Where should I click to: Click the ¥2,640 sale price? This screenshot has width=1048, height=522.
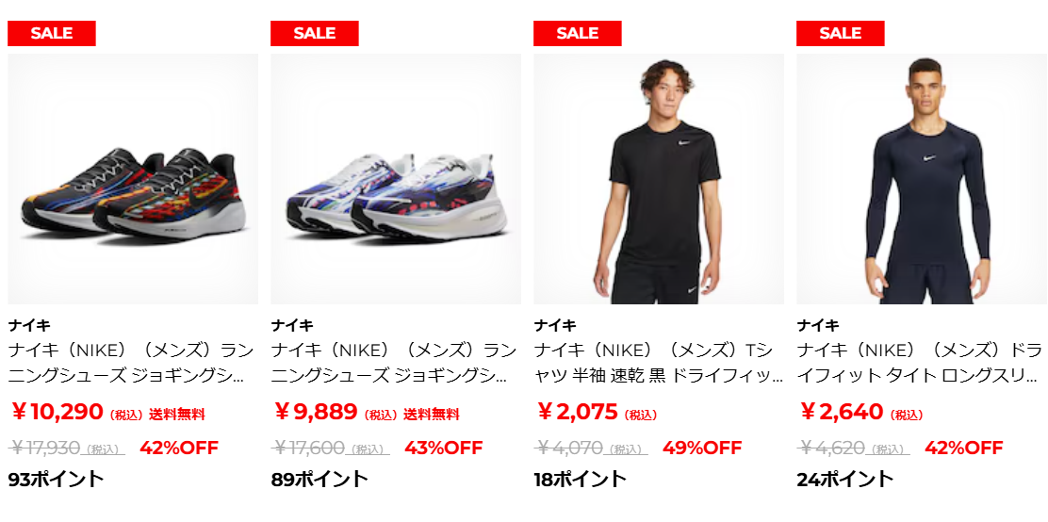pyautogui.click(x=842, y=413)
